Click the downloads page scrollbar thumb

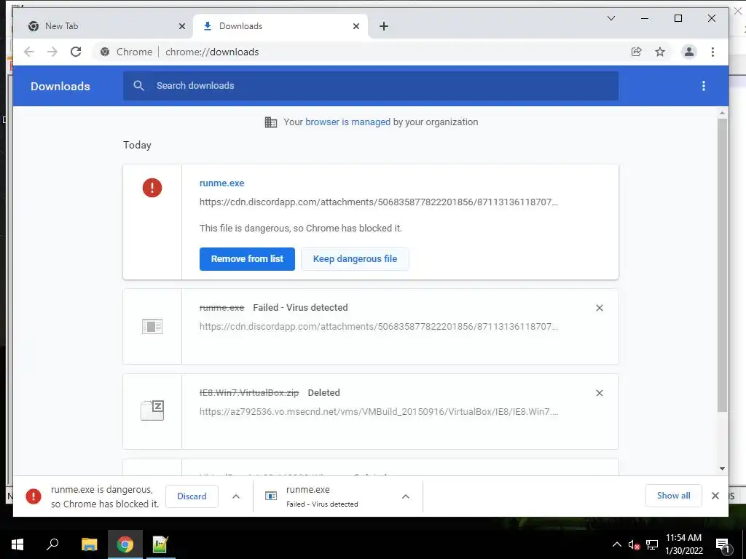[x=722, y=265]
